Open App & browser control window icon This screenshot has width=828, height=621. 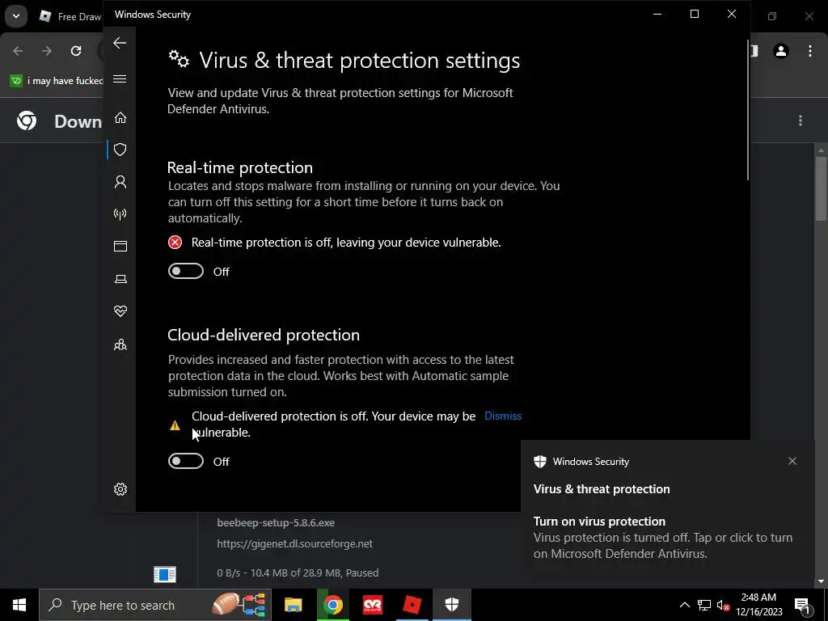(x=120, y=246)
